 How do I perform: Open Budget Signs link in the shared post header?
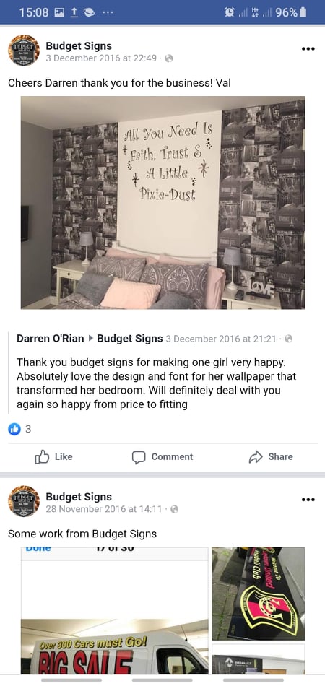coord(130,338)
